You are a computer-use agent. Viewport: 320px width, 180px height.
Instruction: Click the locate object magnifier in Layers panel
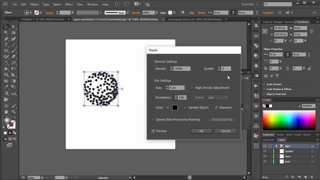286,177
